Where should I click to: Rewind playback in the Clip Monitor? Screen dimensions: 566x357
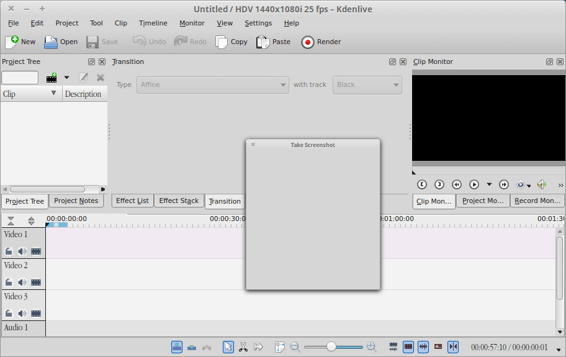pos(457,184)
